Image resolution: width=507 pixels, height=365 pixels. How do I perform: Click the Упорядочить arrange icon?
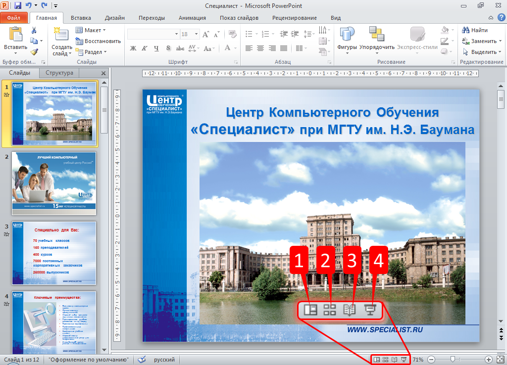(x=377, y=34)
